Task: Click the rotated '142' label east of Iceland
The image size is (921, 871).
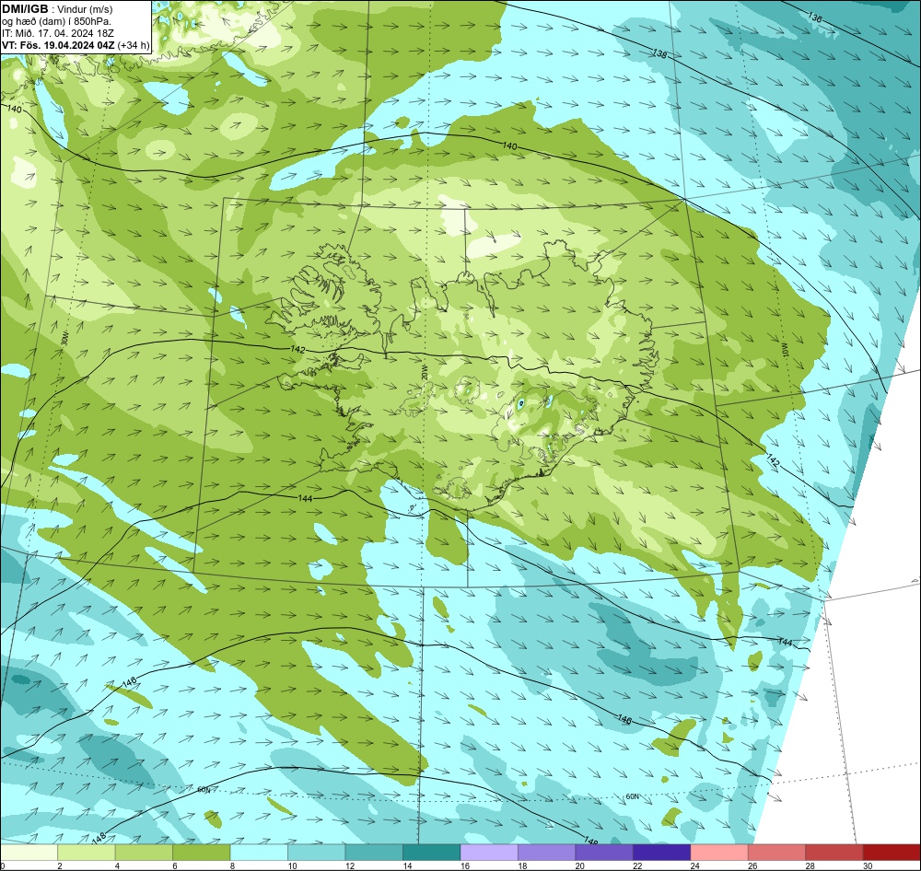Action: (774, 460)
